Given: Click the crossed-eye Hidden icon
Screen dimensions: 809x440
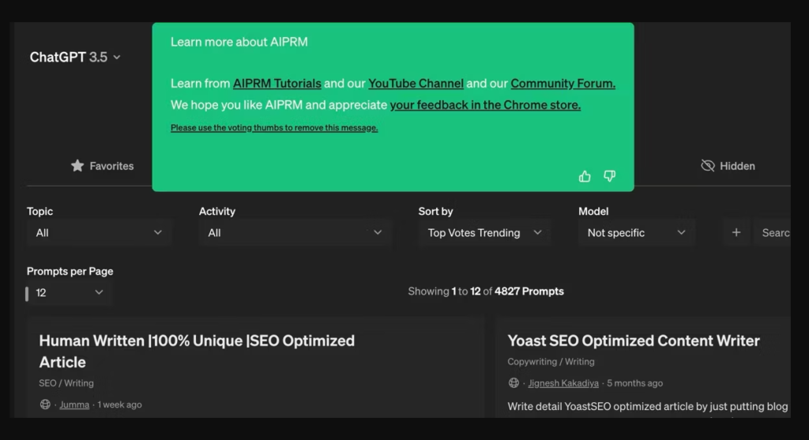Looking at the screenshot, I should pos(707,166).
